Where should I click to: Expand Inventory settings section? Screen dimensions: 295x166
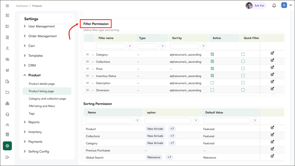(x=33, y=132)
